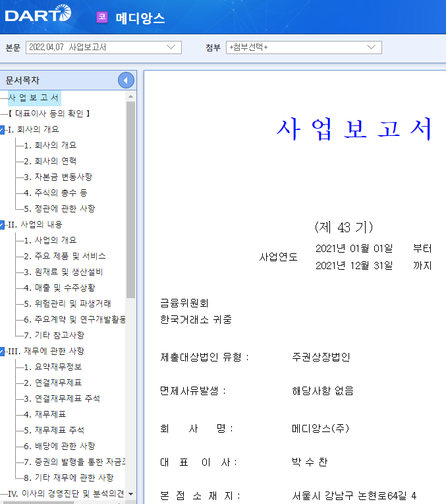
Task: Click the 문서목차 panel title
Action: click(22, 80)
